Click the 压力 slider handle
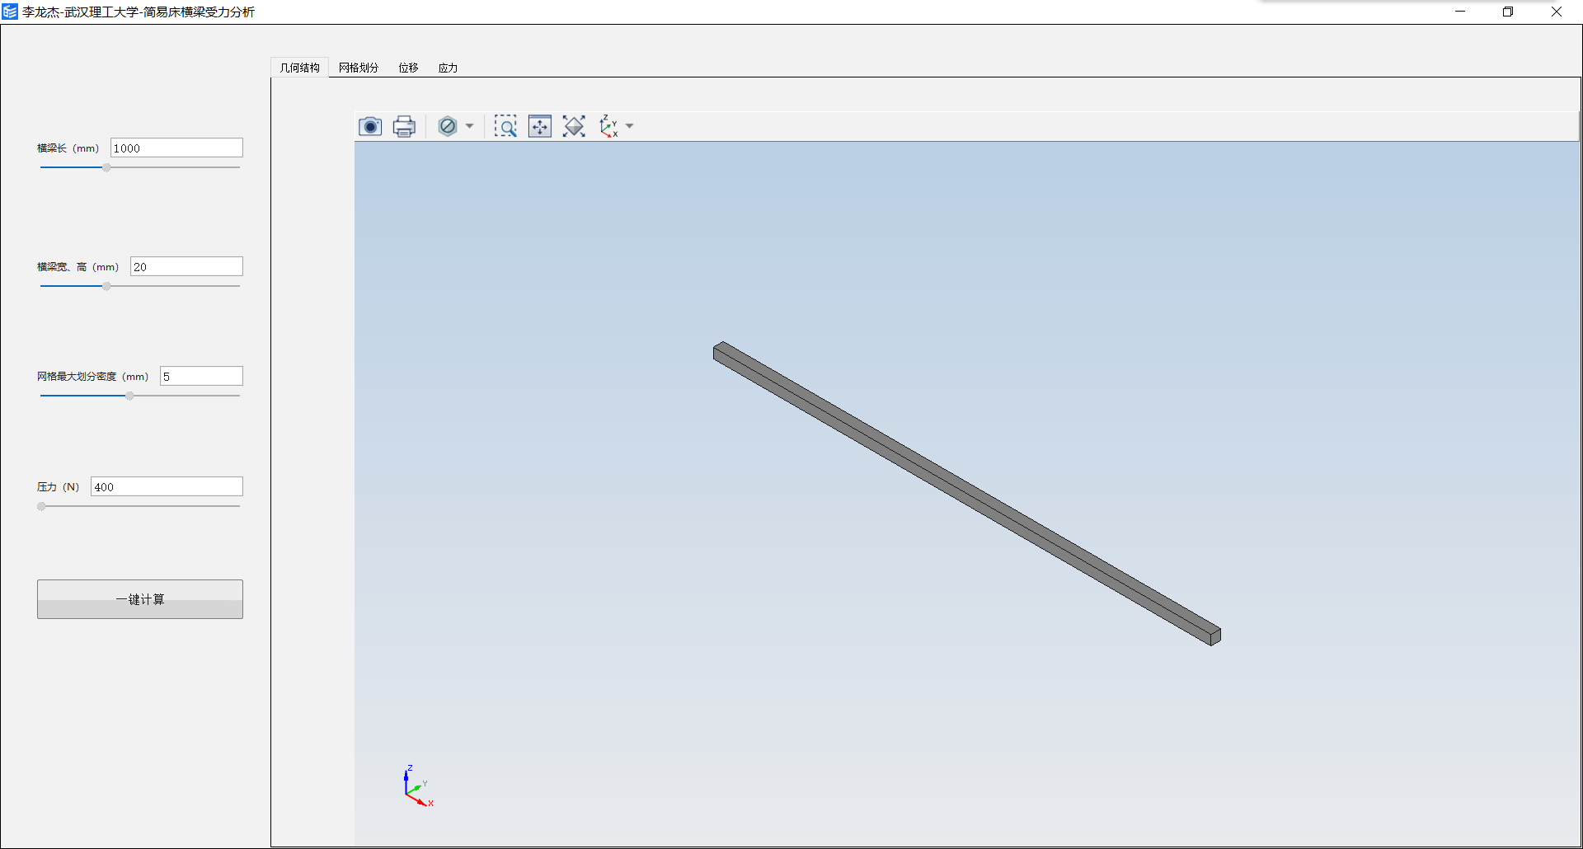Image resolution: width=1583 pixels, height=849 pixels. [x=41, y=506]
